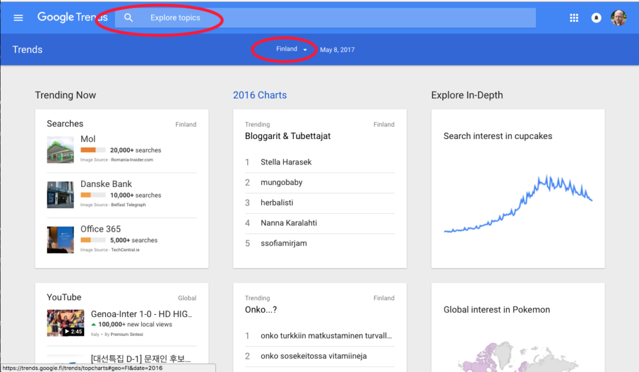
Task: Open the account profile picture
Action: point(618,18)
